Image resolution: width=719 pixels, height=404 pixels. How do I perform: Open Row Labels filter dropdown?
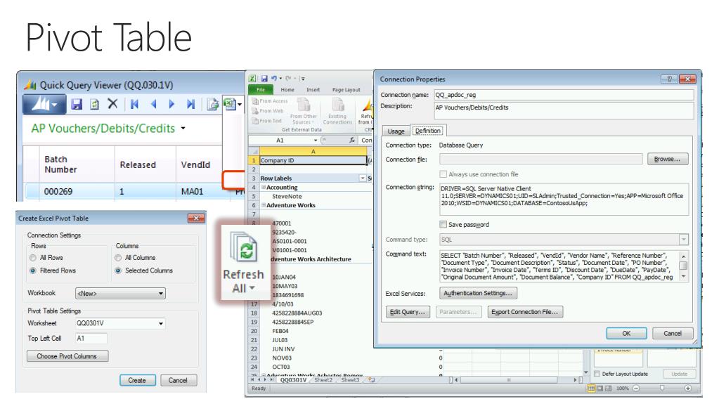pos(362,178)
